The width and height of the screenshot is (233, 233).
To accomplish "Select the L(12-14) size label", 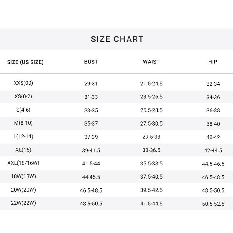I will 23,137.
